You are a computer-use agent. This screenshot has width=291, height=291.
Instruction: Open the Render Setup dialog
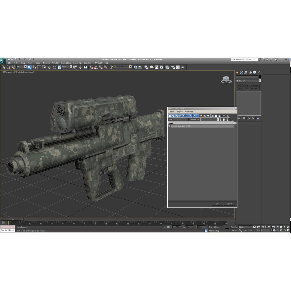click(x=173, y=67)
